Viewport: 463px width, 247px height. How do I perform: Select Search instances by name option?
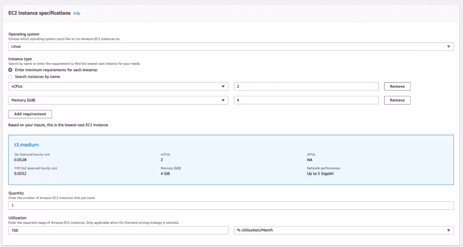tap(10, 77)
